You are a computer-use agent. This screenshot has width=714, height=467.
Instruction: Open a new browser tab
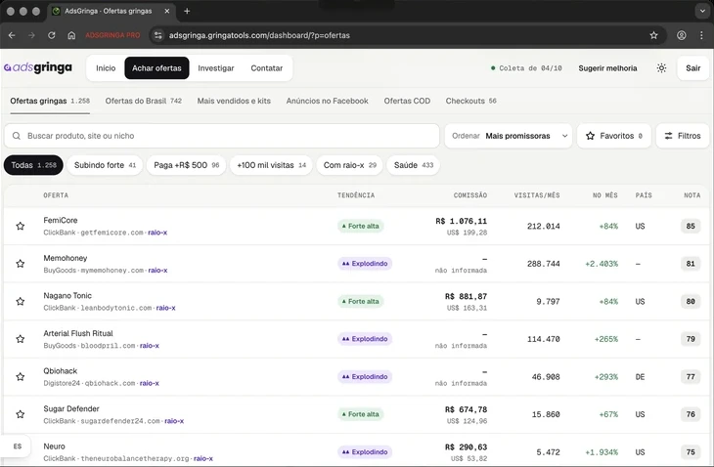[187, 11]
